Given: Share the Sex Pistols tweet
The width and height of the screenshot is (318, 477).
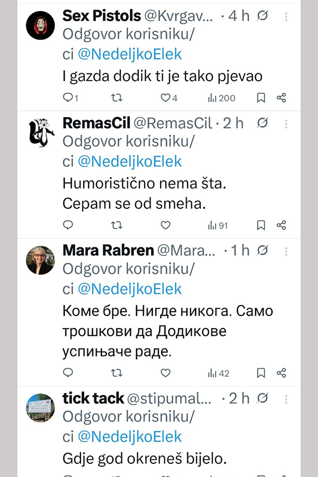Looking at the screenshot, I should point(281,98).
